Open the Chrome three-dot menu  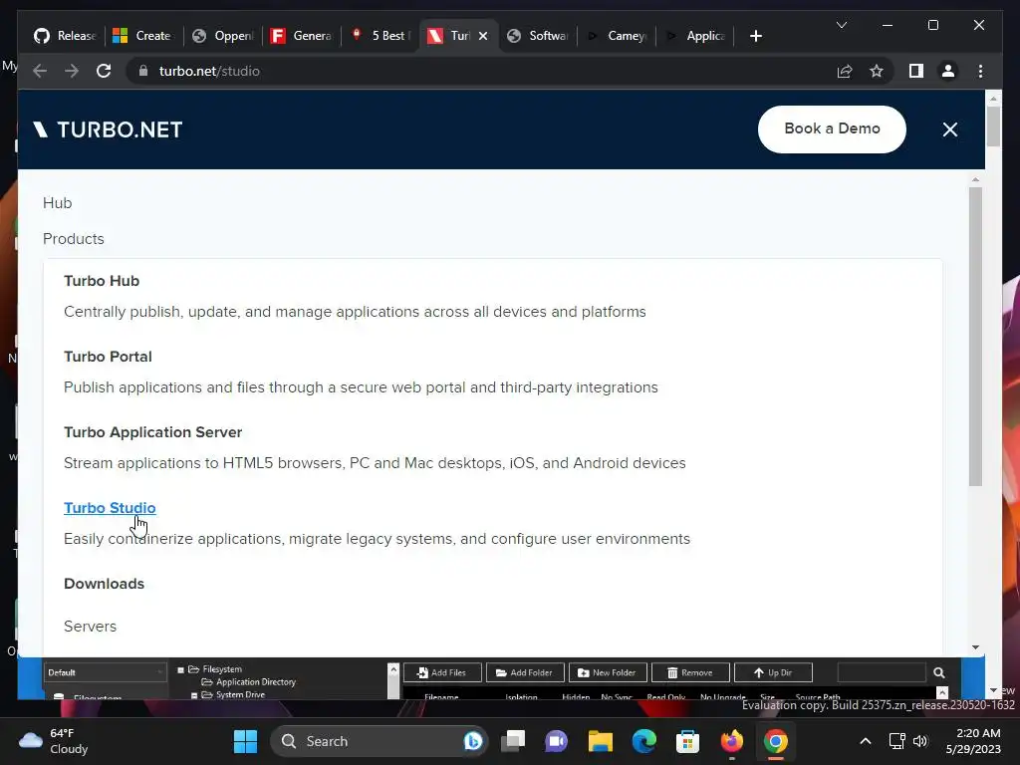pyautogui.click(x=980, y=71)
